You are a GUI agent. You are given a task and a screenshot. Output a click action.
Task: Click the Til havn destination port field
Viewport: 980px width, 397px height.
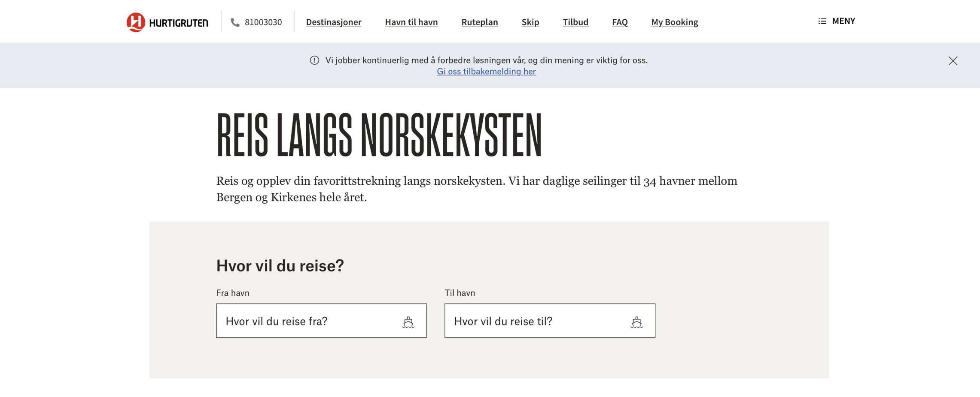point(550,321)
